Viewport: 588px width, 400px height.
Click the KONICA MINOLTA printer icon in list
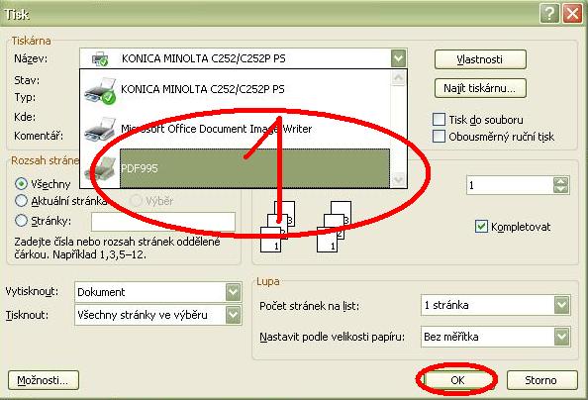[100, 90]
